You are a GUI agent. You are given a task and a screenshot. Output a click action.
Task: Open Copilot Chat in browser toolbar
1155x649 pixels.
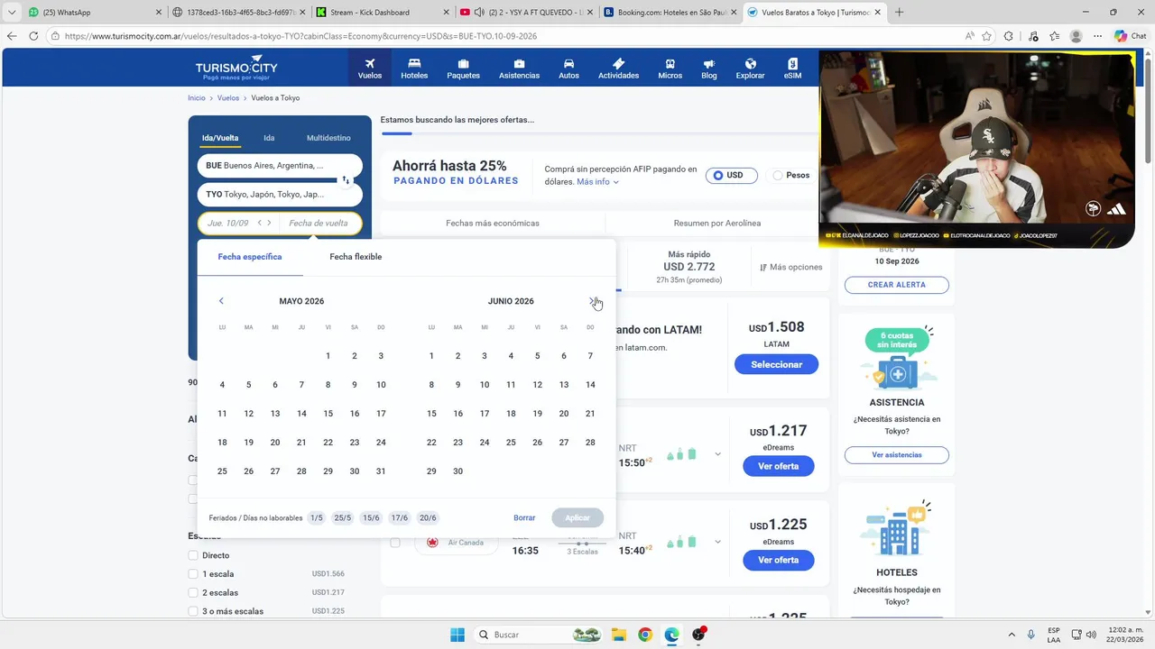point(1130,36)
